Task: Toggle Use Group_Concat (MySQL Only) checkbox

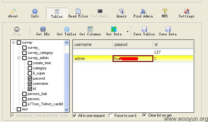Action: pyautogui.click(x=13, y=116)
